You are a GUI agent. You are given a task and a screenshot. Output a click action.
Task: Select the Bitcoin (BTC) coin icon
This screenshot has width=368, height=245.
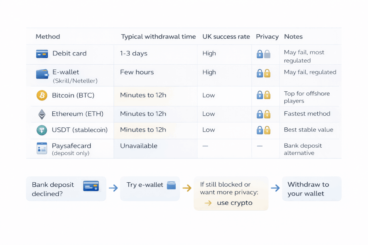(x=42, y=95)
